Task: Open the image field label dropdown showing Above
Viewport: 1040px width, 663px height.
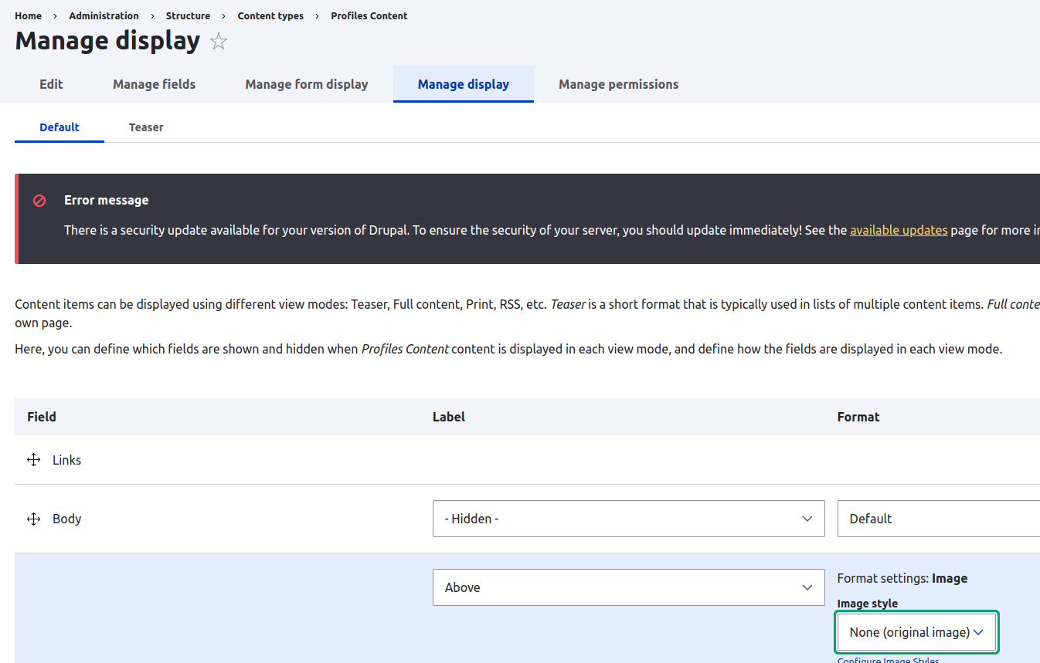Action: click(x=629, y=587)
